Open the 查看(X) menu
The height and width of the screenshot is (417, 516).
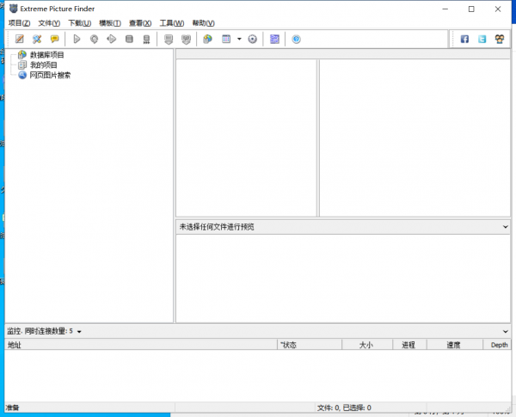pos(140,23)
